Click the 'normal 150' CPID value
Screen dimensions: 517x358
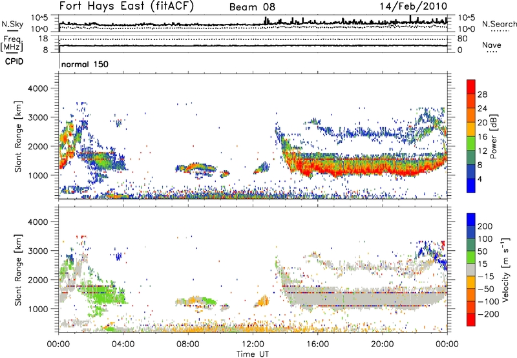click(x=85, y=64)
